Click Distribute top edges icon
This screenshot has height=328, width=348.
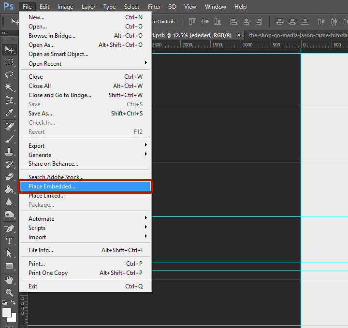[280, 22]
